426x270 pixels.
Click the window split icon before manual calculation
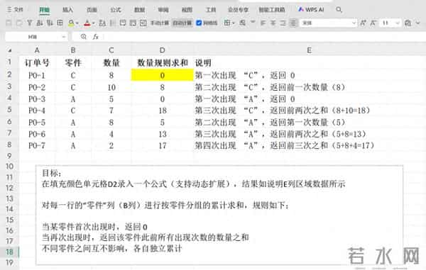click(x=143, y=23)
